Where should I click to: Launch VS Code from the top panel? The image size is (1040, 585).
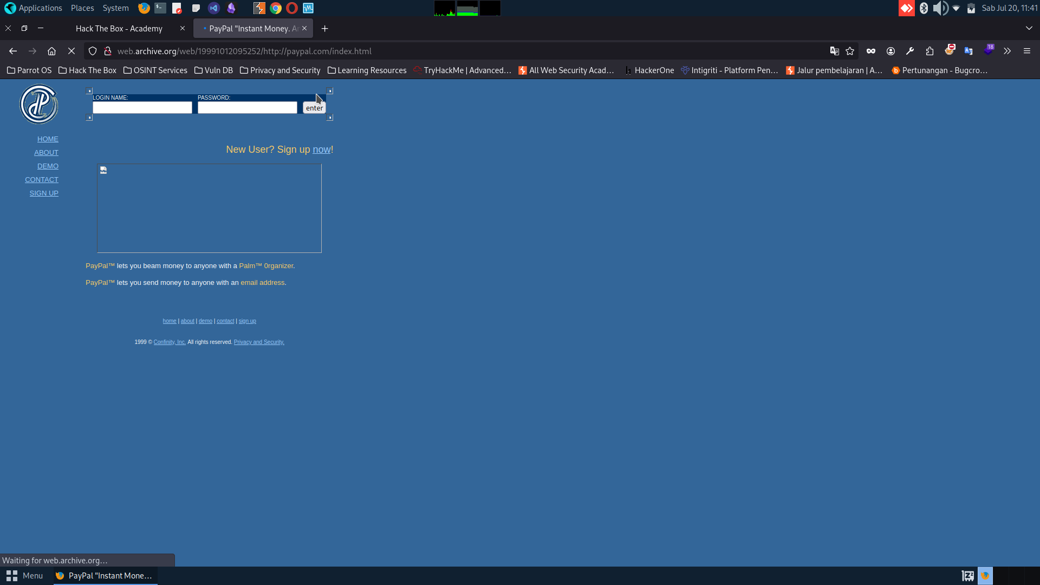point(213,8)
